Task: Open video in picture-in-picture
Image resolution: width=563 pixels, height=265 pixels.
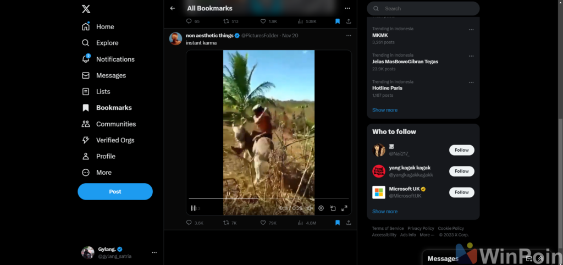Action: (333, 208)
